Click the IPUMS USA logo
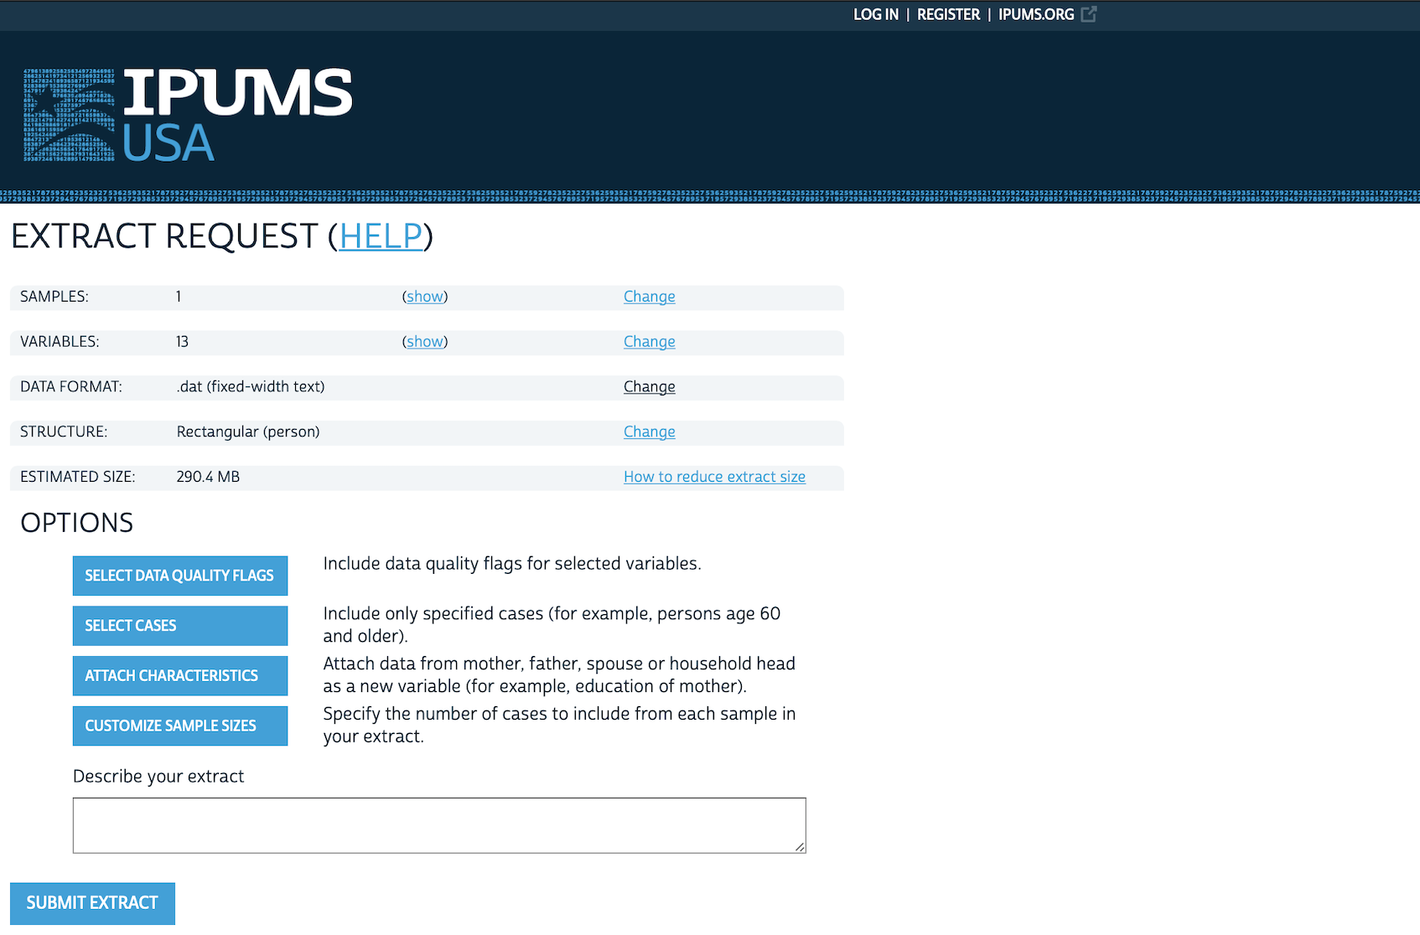The image size is (1420, 935). point(188,116)
